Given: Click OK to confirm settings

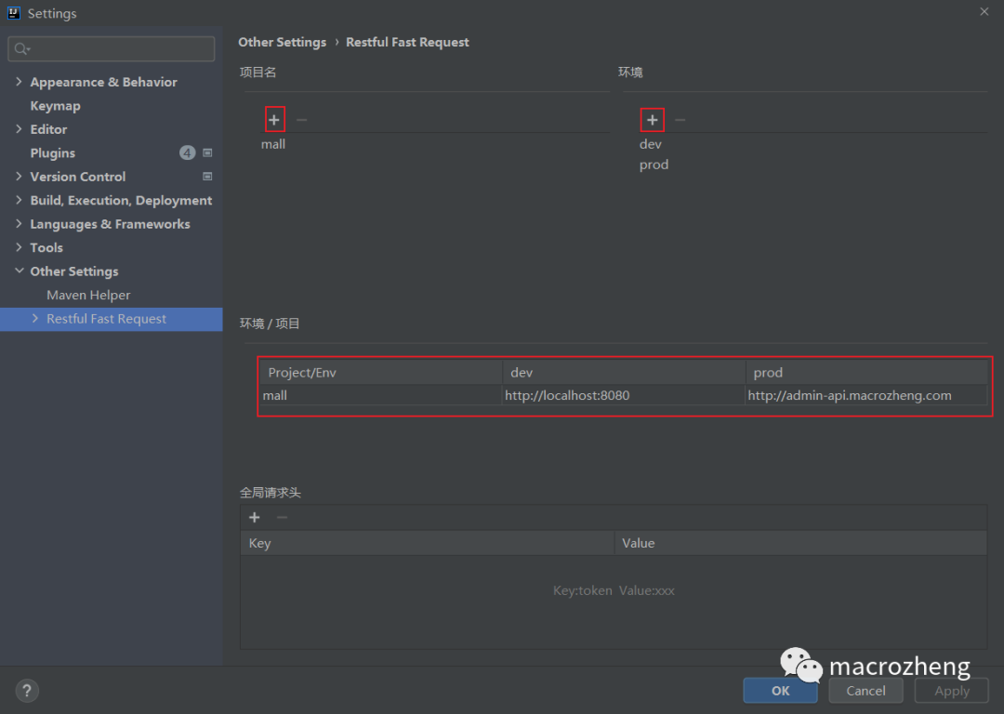Looking at the screenshot, I should pos(780,691).
